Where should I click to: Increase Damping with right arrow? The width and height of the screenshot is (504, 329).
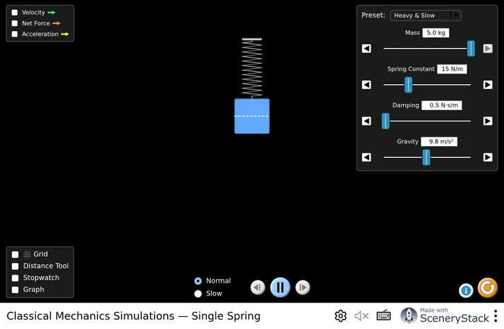(487, 121)
